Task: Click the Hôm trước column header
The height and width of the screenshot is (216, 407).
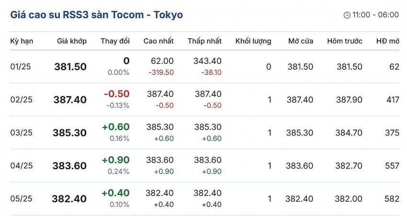Action: click(345, 41)
